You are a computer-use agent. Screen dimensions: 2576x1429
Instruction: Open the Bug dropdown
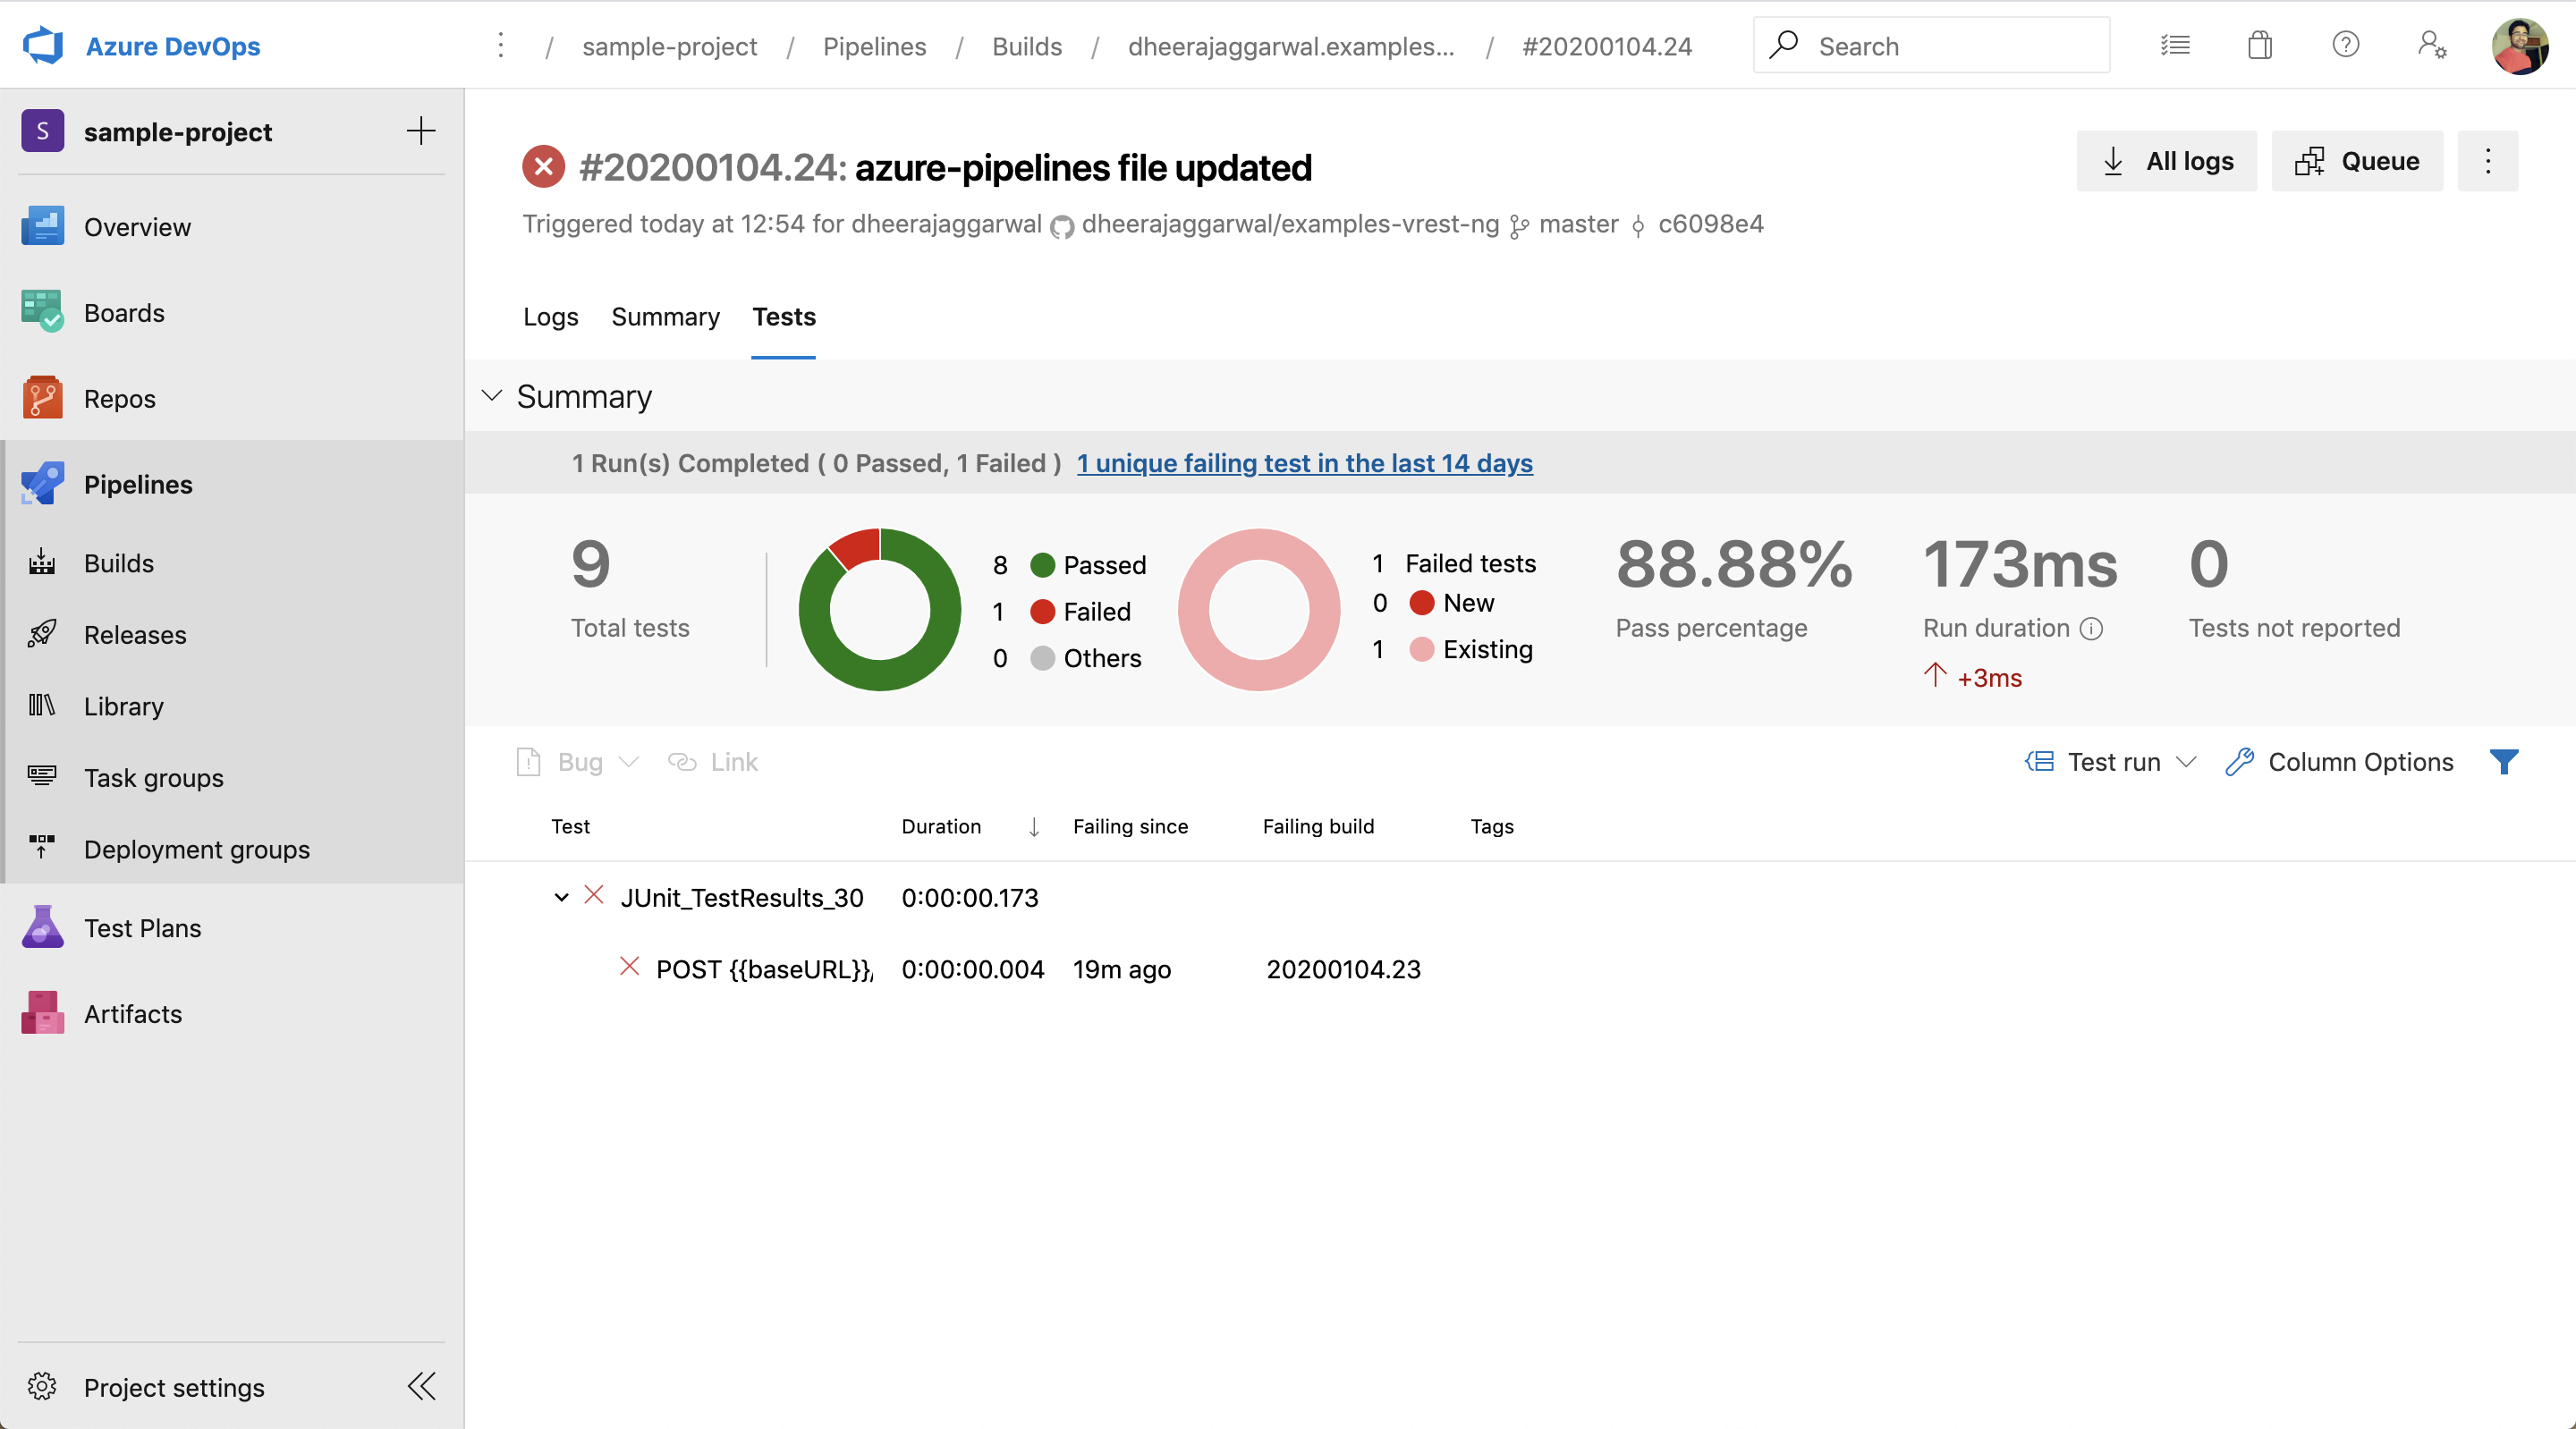(578, 762)
